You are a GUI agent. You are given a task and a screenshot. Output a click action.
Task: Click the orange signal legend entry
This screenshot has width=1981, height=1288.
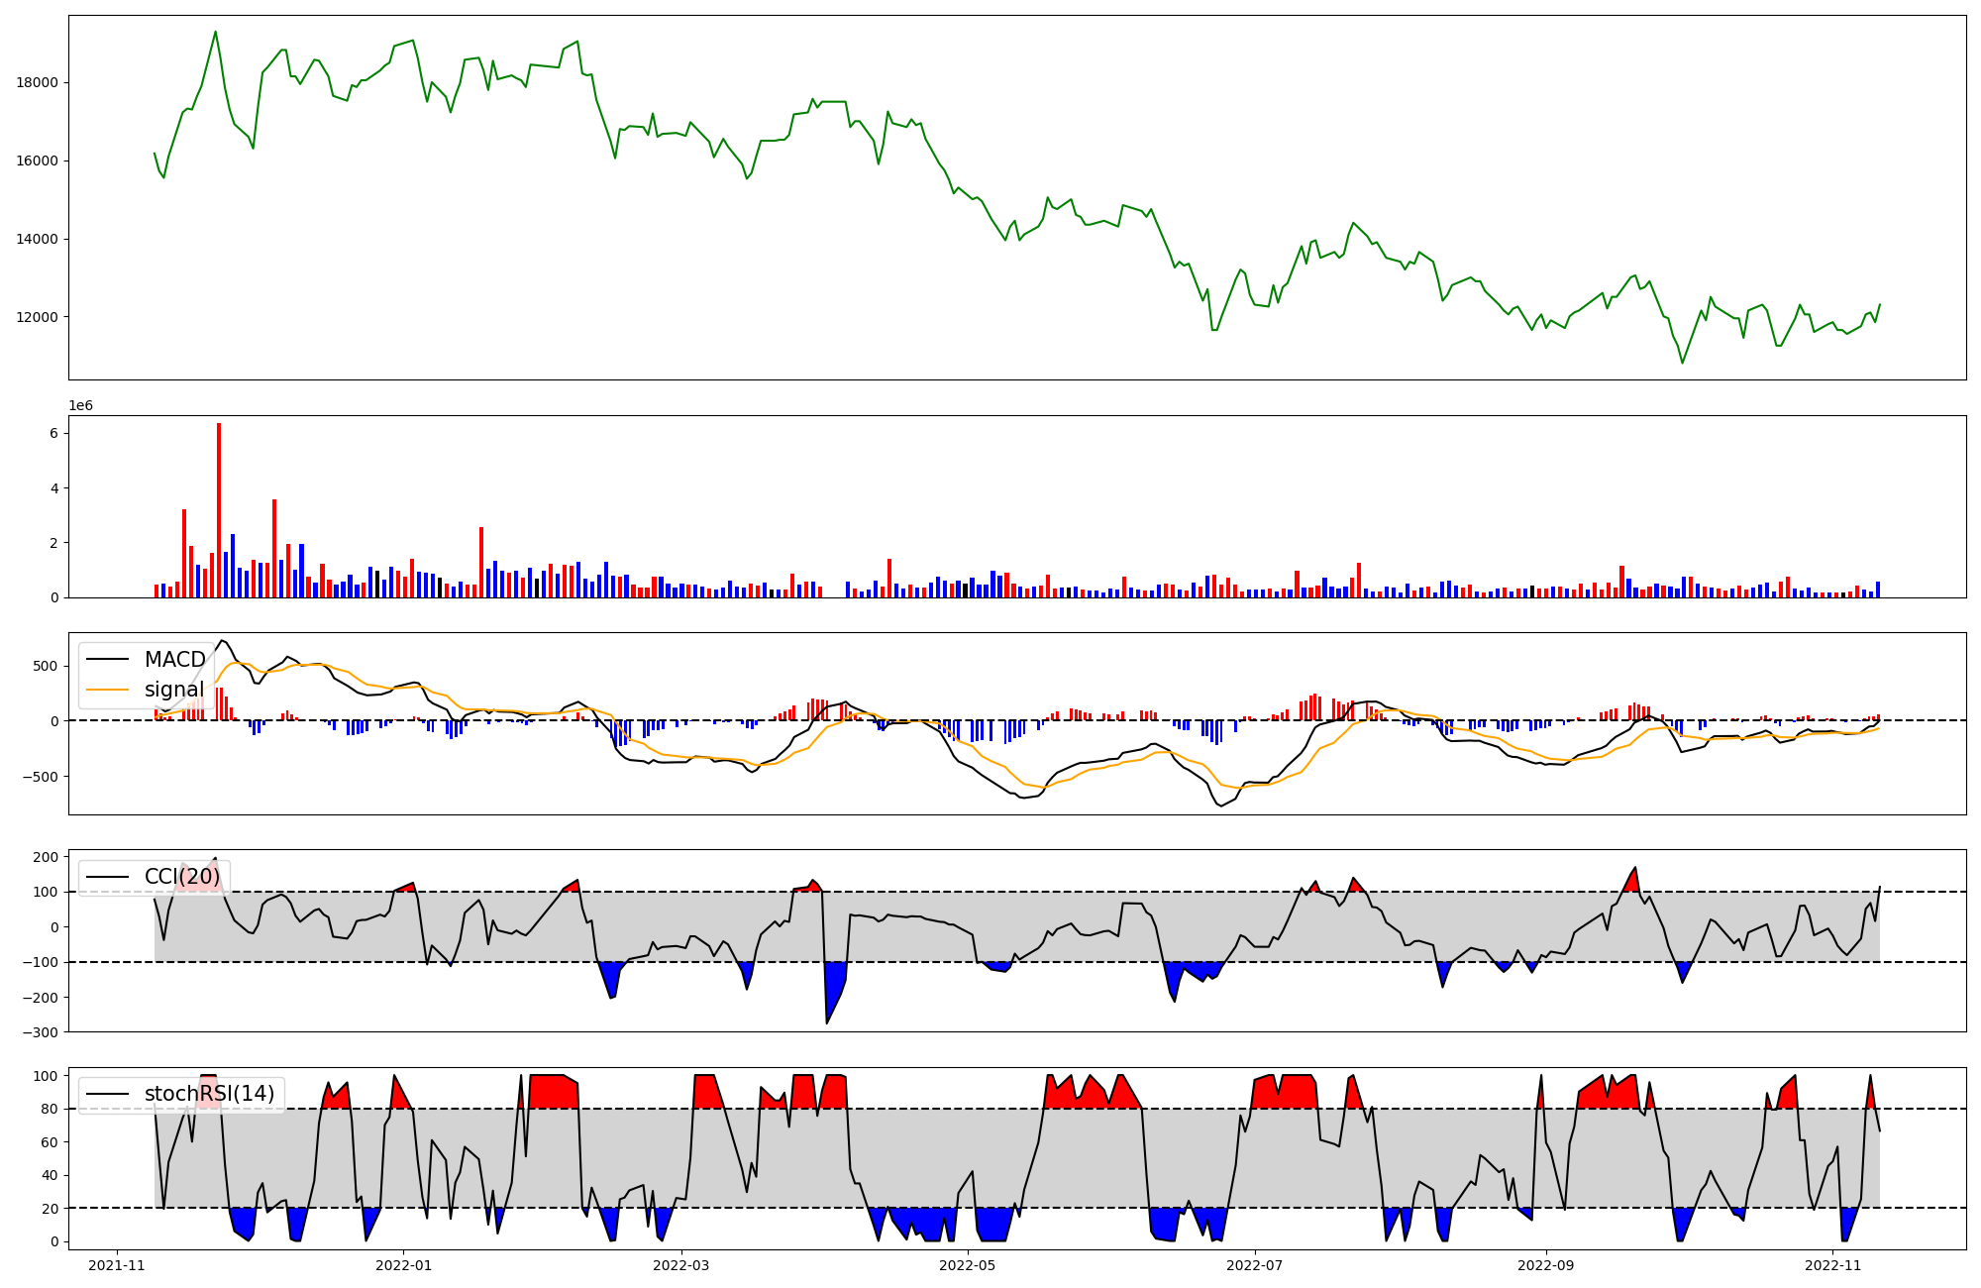pyautogui.click(x=146, y=690)
